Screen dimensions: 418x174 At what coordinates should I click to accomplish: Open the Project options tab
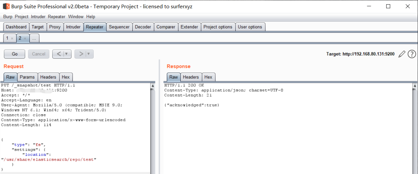click(218, 27)
